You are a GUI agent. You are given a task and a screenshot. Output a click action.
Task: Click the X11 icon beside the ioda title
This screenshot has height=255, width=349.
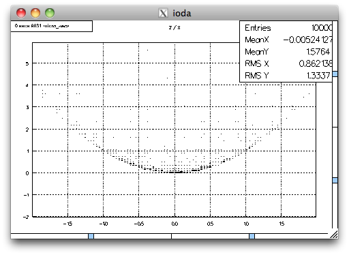163,13
